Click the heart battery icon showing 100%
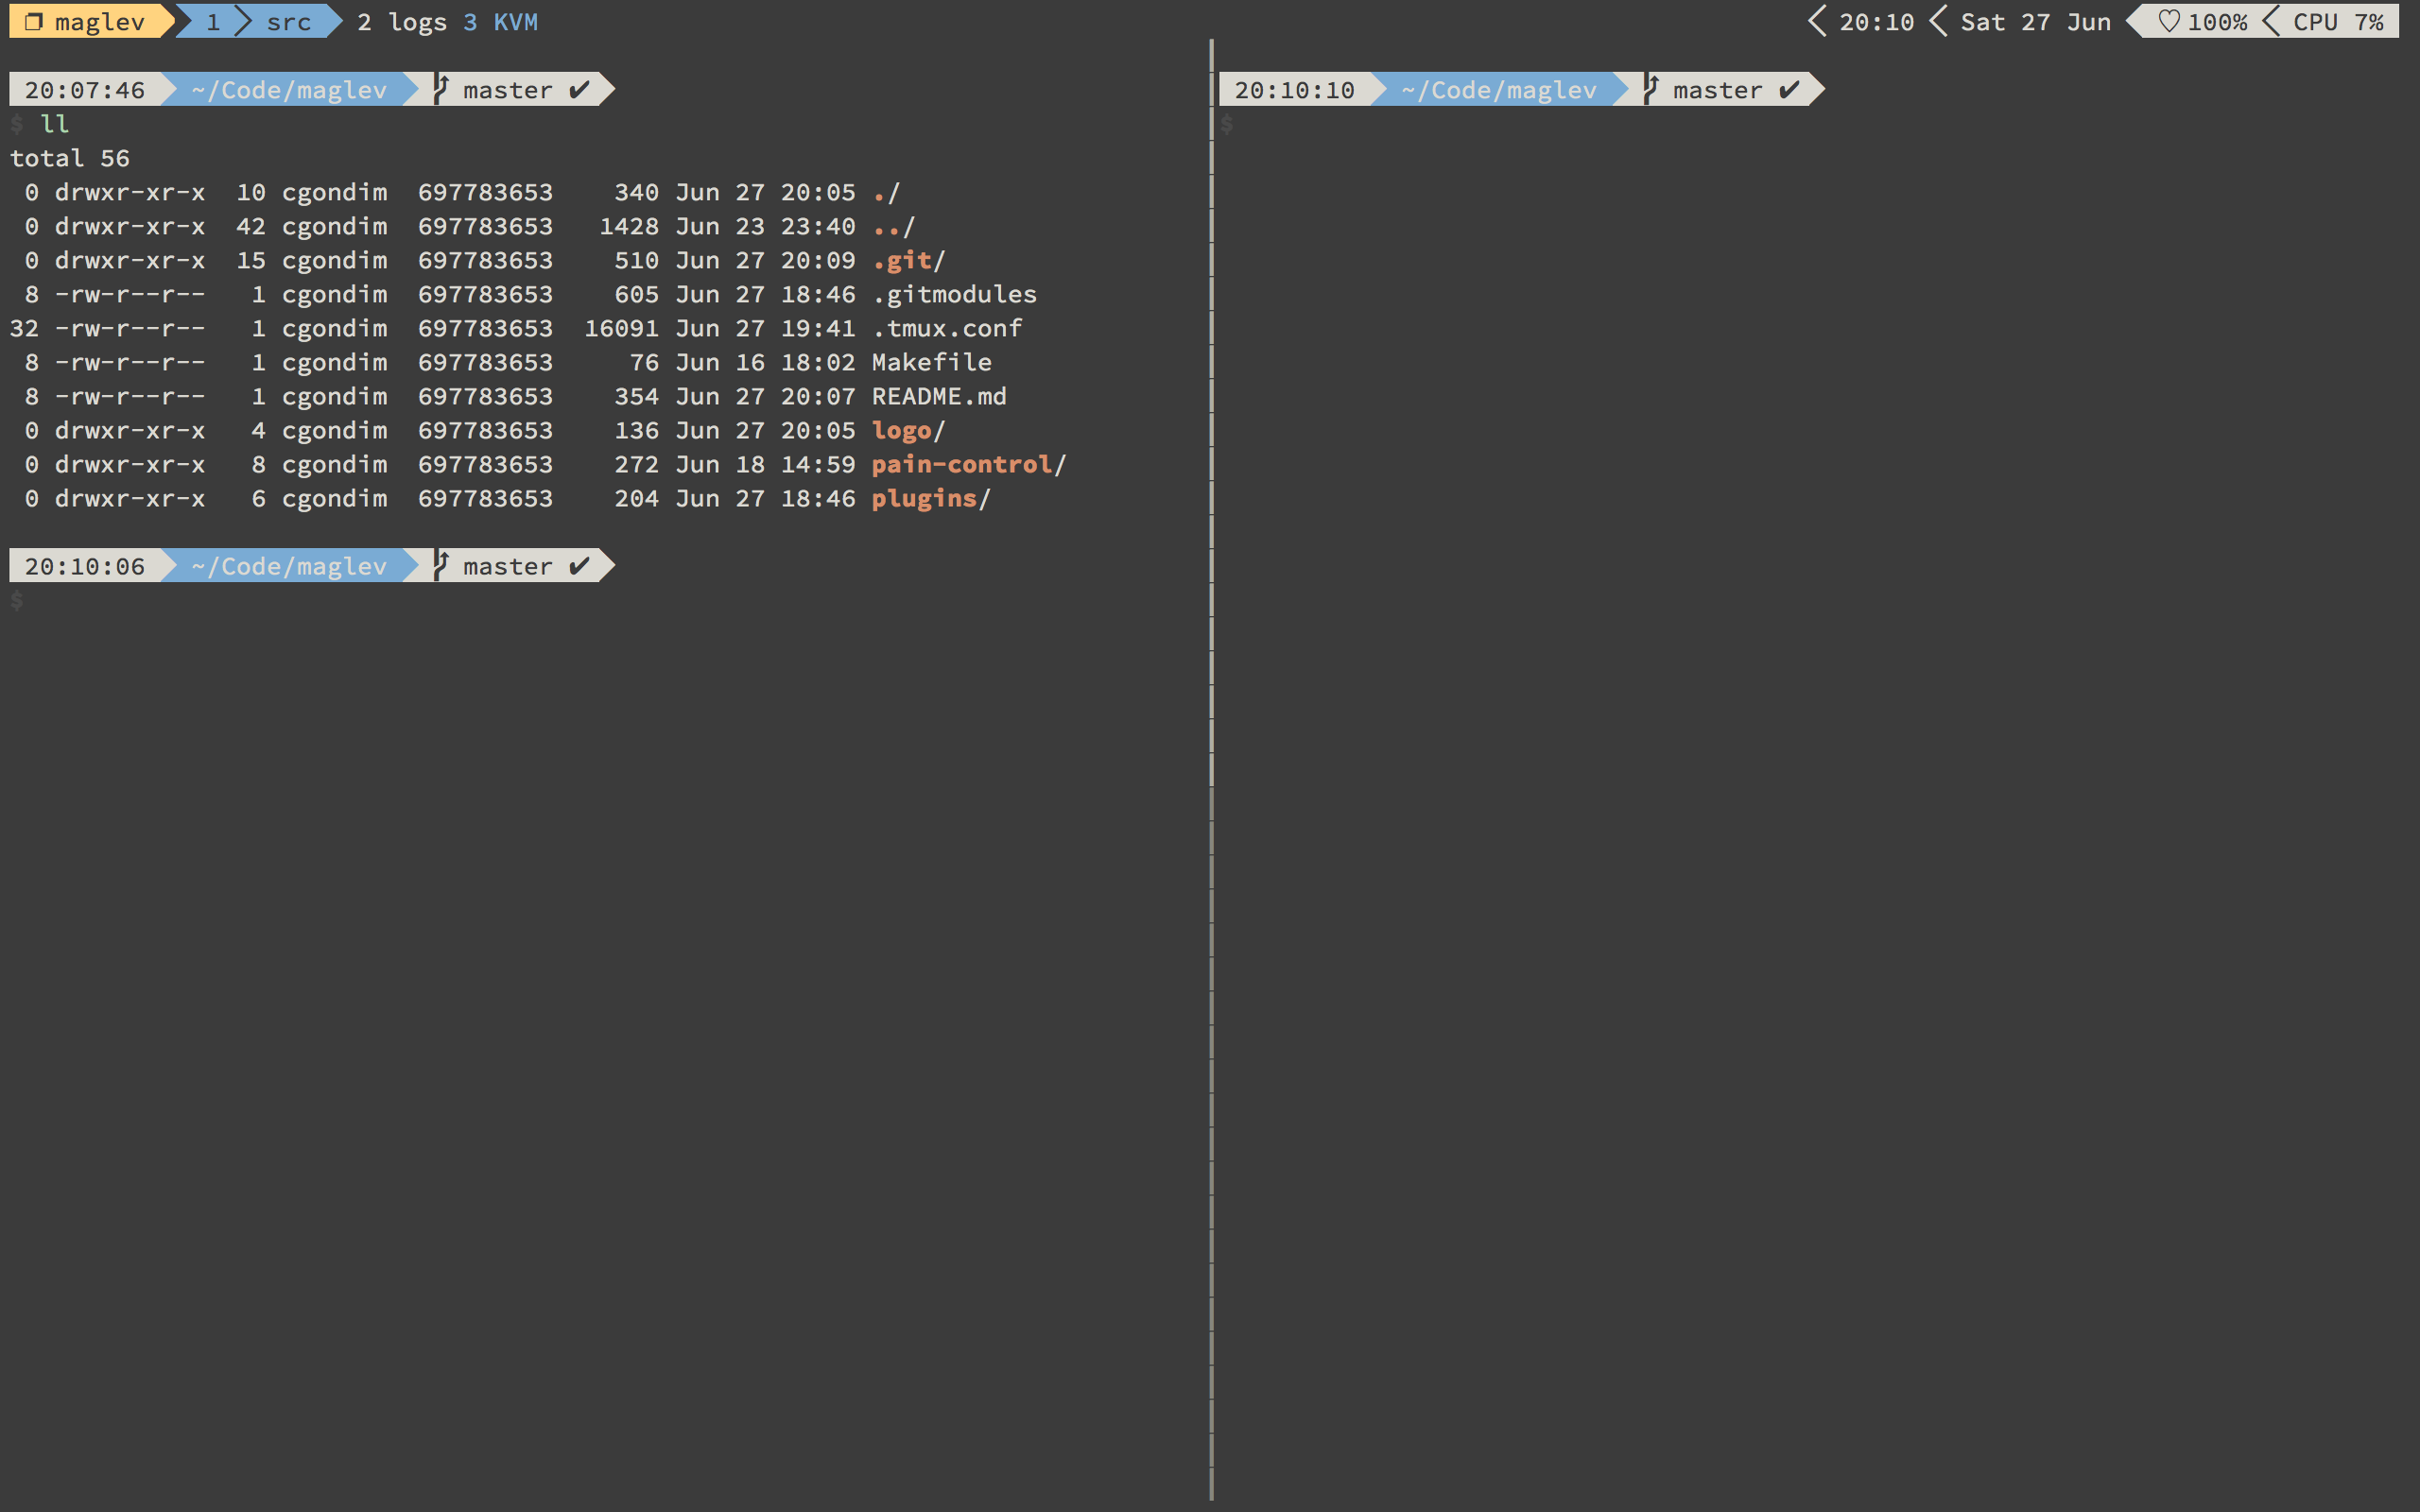 point(2168,22)
